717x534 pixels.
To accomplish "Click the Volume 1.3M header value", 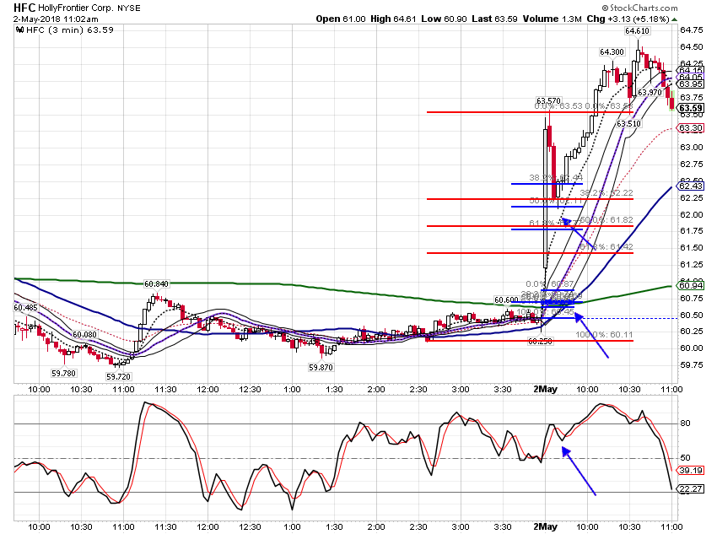I will coord(552,19).
